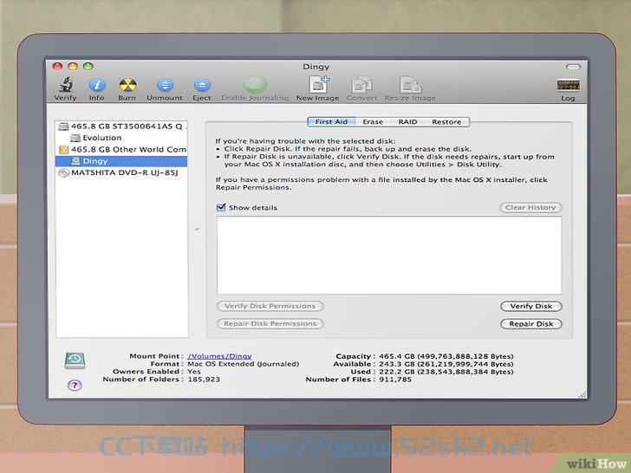Click Repair Disk Permissions button
This screenshot has width=631, height=473.
270,324
